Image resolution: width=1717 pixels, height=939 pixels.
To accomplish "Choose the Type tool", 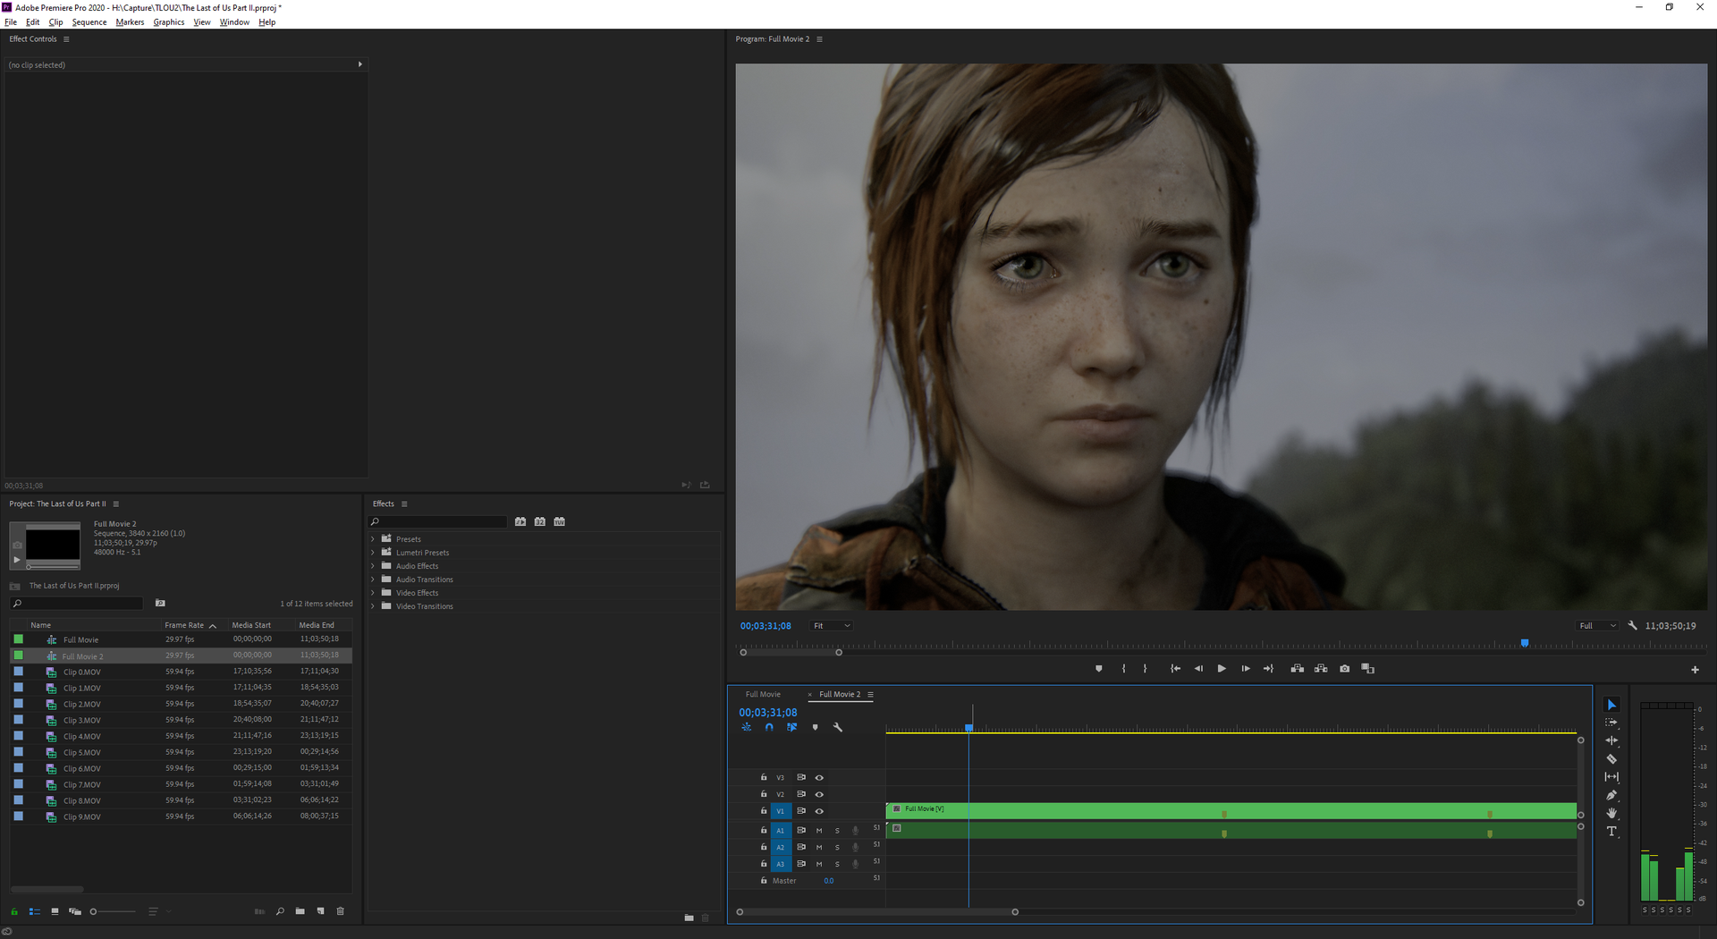I will 1611,832.
